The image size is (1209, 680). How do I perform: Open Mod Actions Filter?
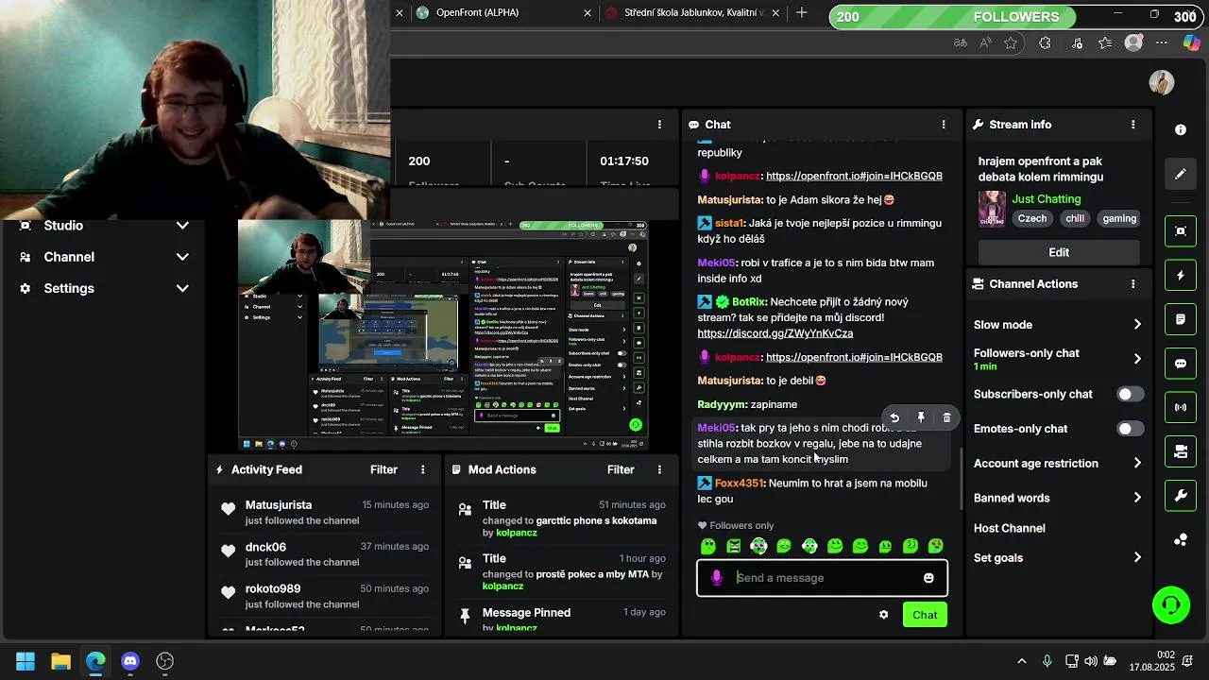[621, 469]
